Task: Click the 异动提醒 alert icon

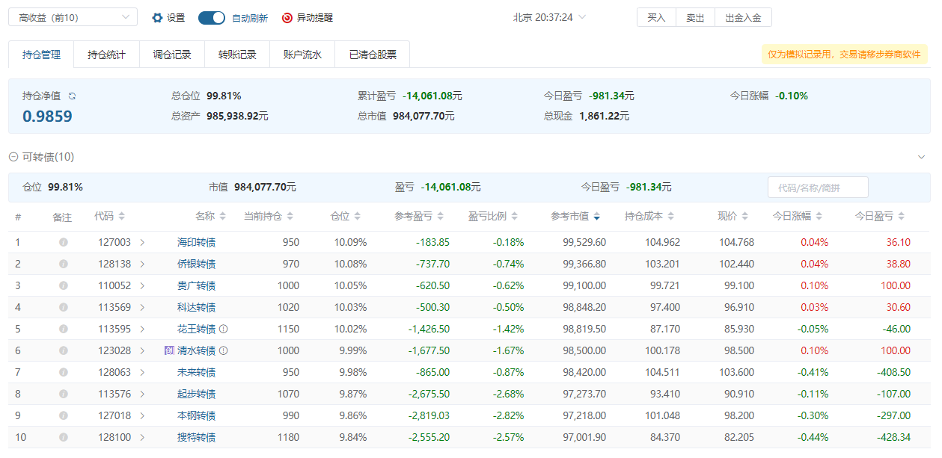Action: pyautogui.click(x=287, y=18)
